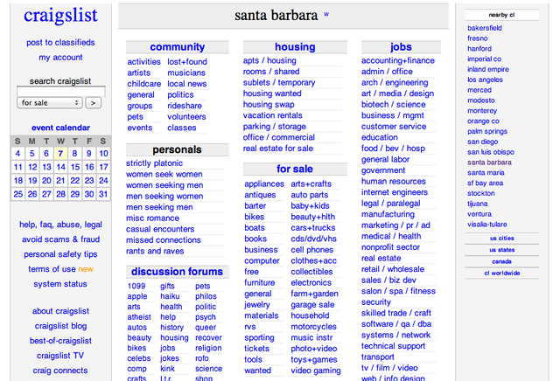Screen dimensions: 560x381
Task: Open 'cars+trucks' for sale link
Action: (313, 228)
